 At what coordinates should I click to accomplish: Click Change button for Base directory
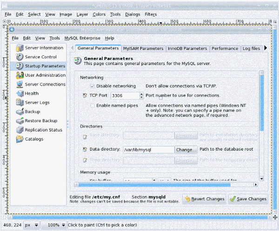(186, 136)
